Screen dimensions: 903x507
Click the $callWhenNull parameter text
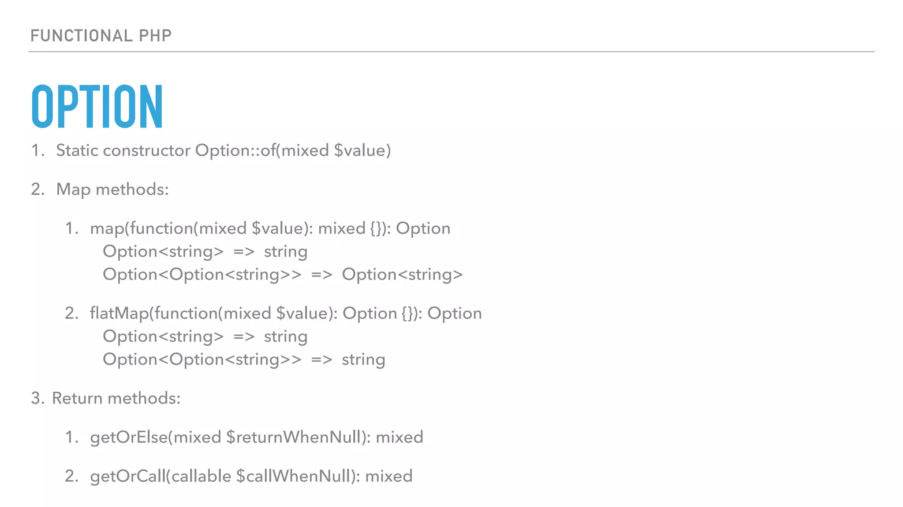(296, 476)
